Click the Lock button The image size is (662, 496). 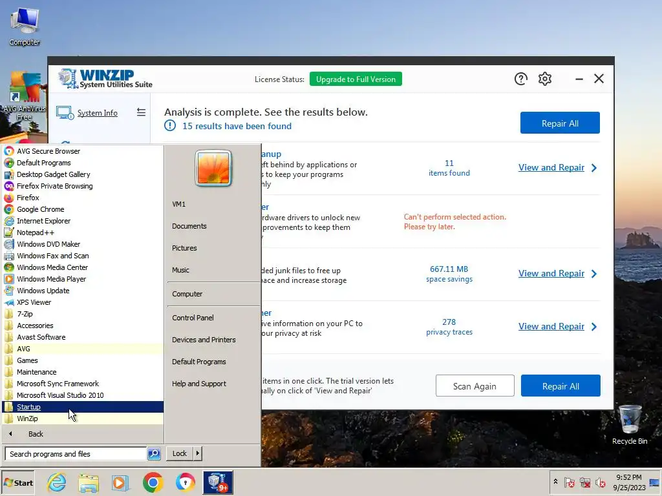click(180, 453)
